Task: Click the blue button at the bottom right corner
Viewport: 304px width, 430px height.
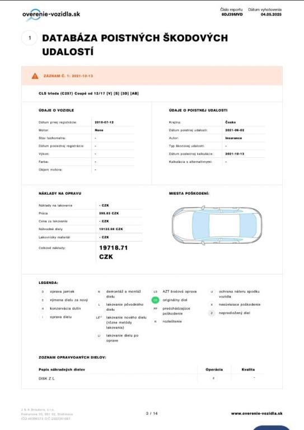Action: [267, 428]
